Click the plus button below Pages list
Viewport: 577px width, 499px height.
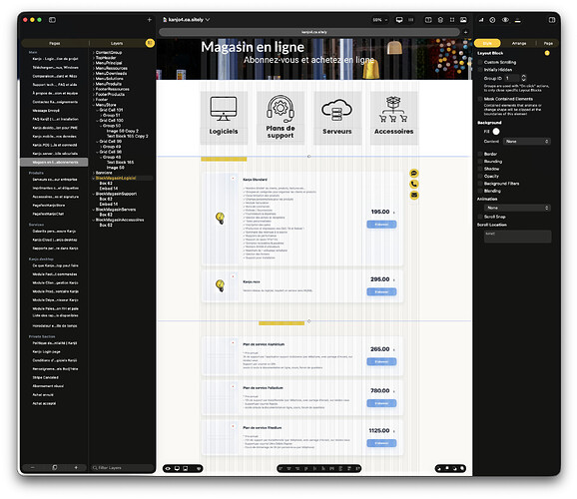(x=76, y=468)
